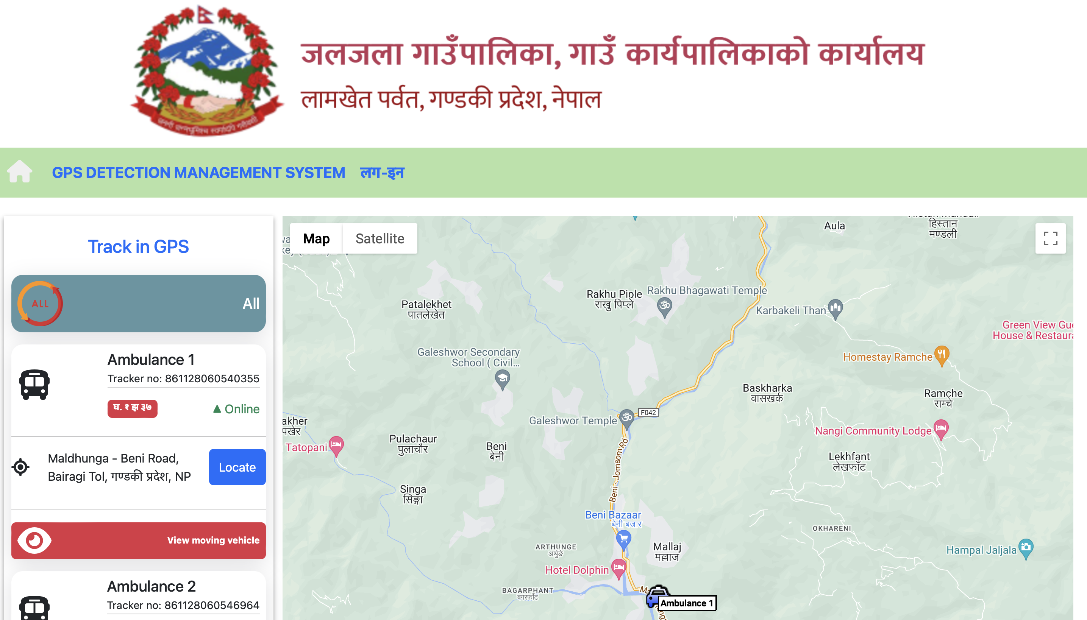Click the eye icon on red button
The image size is (1087, 620).
click(x=34, y=541)
